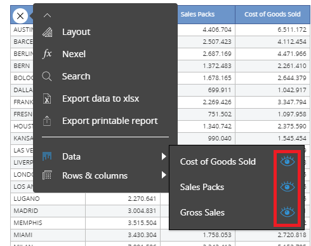Click cell value 1.758.053
Image resolution: width=311 pixels, height=246 pixels.
(x=217, y=235)
